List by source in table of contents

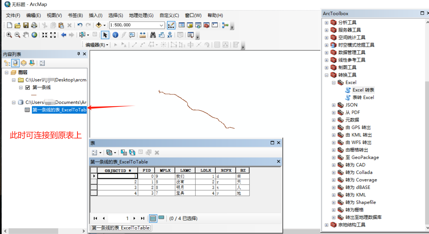(x=16, y=63)
